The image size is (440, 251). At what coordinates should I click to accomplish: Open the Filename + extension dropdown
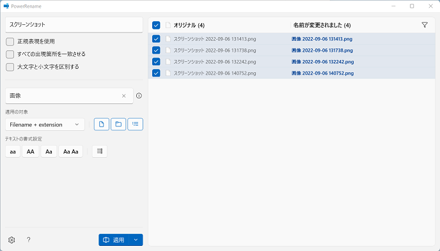click(45, 125)
